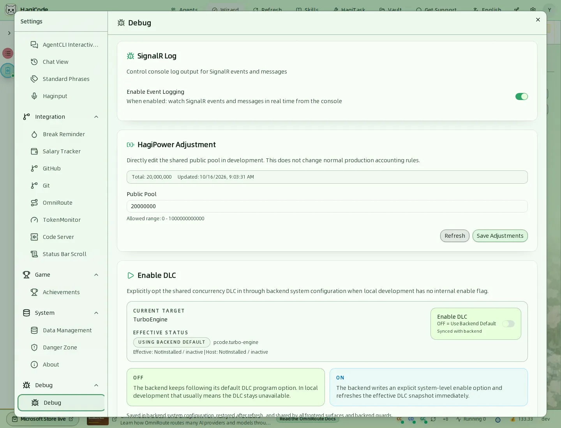Collapse the Game section

click(x=96, y=275)
